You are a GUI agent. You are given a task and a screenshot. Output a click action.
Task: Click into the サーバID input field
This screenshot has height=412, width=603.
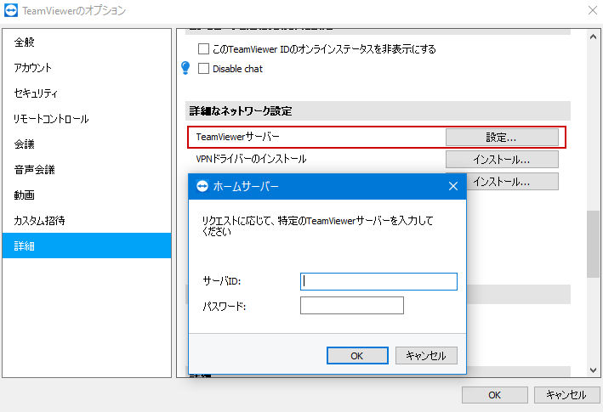click(378, 281)
